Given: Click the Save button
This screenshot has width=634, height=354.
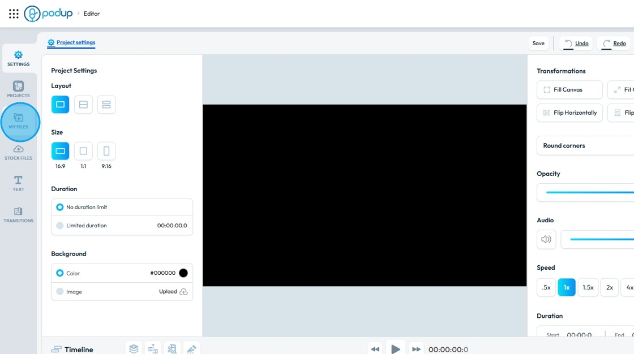Looking at the screenshot, I should pos(538,43).
